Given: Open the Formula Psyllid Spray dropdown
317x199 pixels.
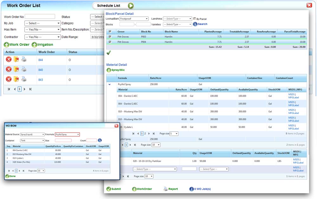Looking at the screenshot, I should (x=67, y=134).
